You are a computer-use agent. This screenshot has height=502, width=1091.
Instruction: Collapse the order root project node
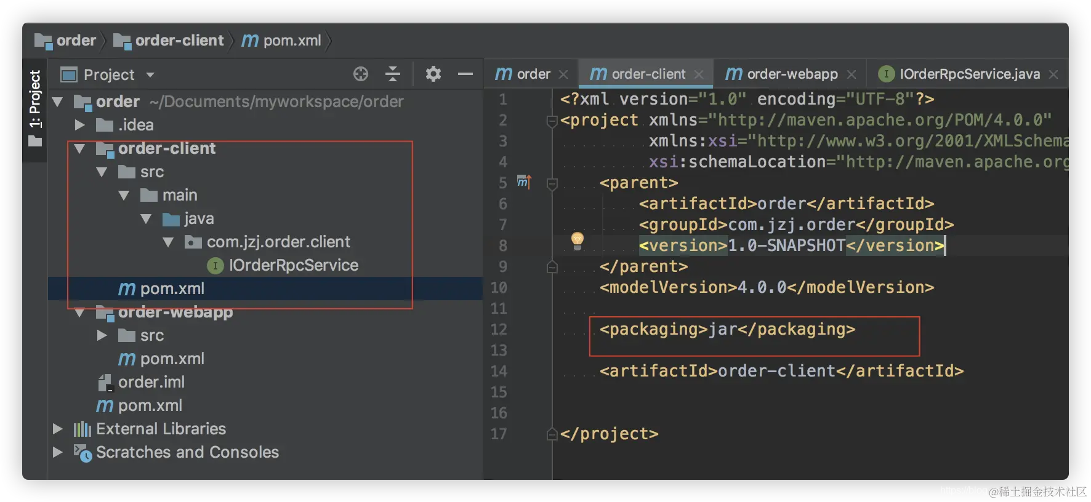(58, 102)
